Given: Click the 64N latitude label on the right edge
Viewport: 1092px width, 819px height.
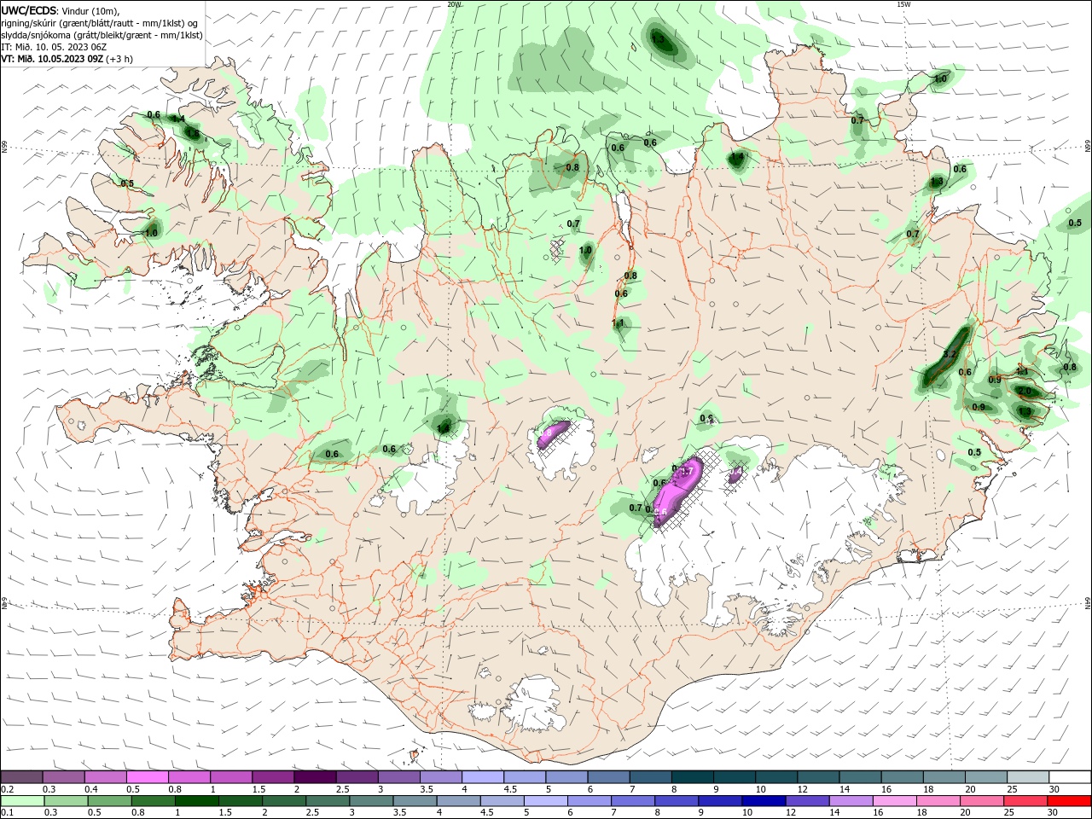Looking at the screenshot, I should (1088, 603).
